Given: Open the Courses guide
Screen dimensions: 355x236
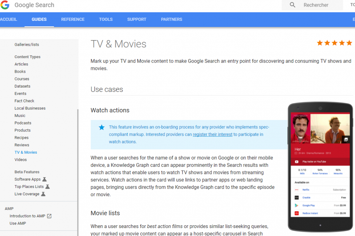Looking at the screenshot, I should tap(22, 79).
